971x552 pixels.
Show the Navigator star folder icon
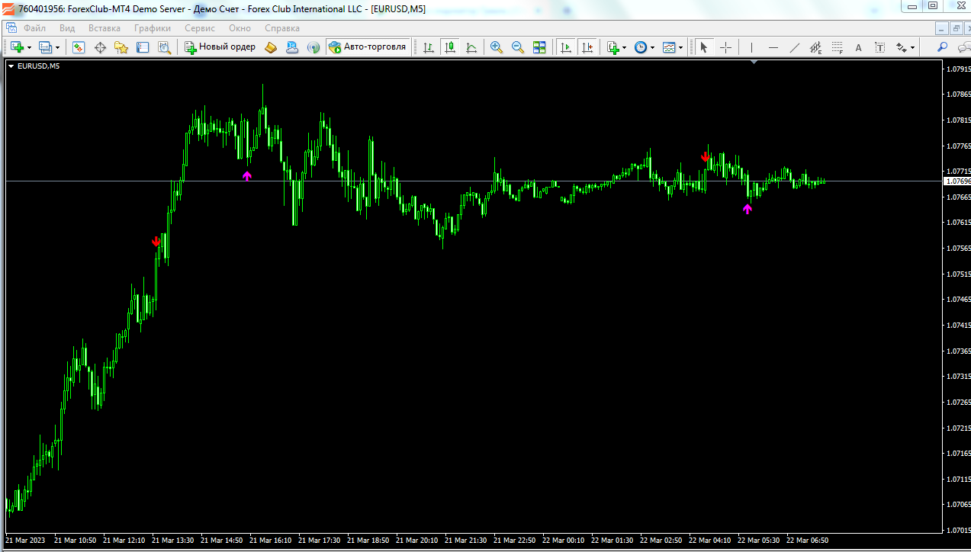[121, 47]
